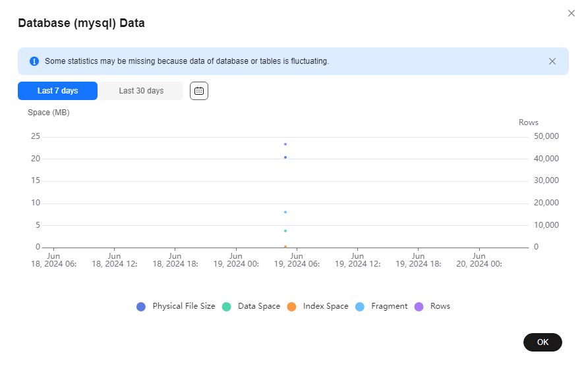Click the orange Index Space legend dot
The image size is (586, 368).
291,307
